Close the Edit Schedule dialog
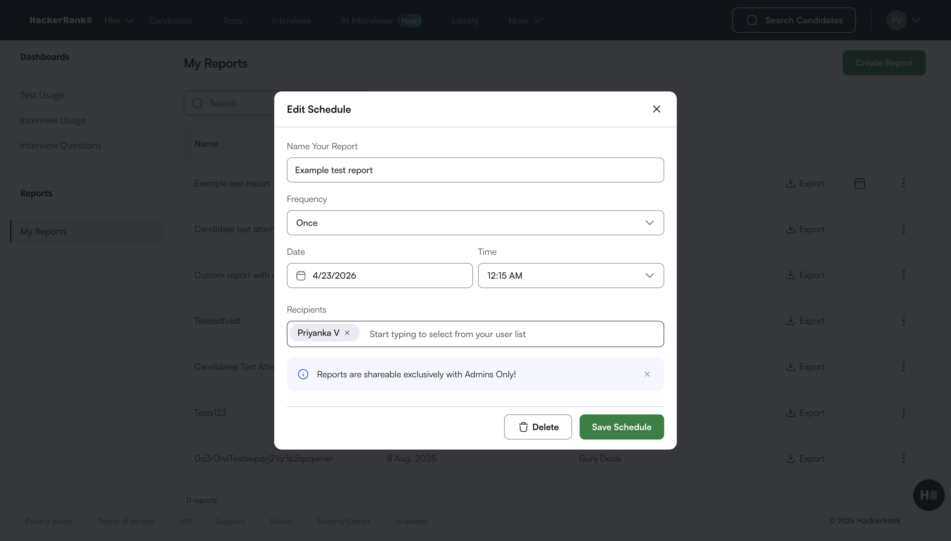Image resolution: width=951 pixels, height=541 pixels. pos(656,109)
